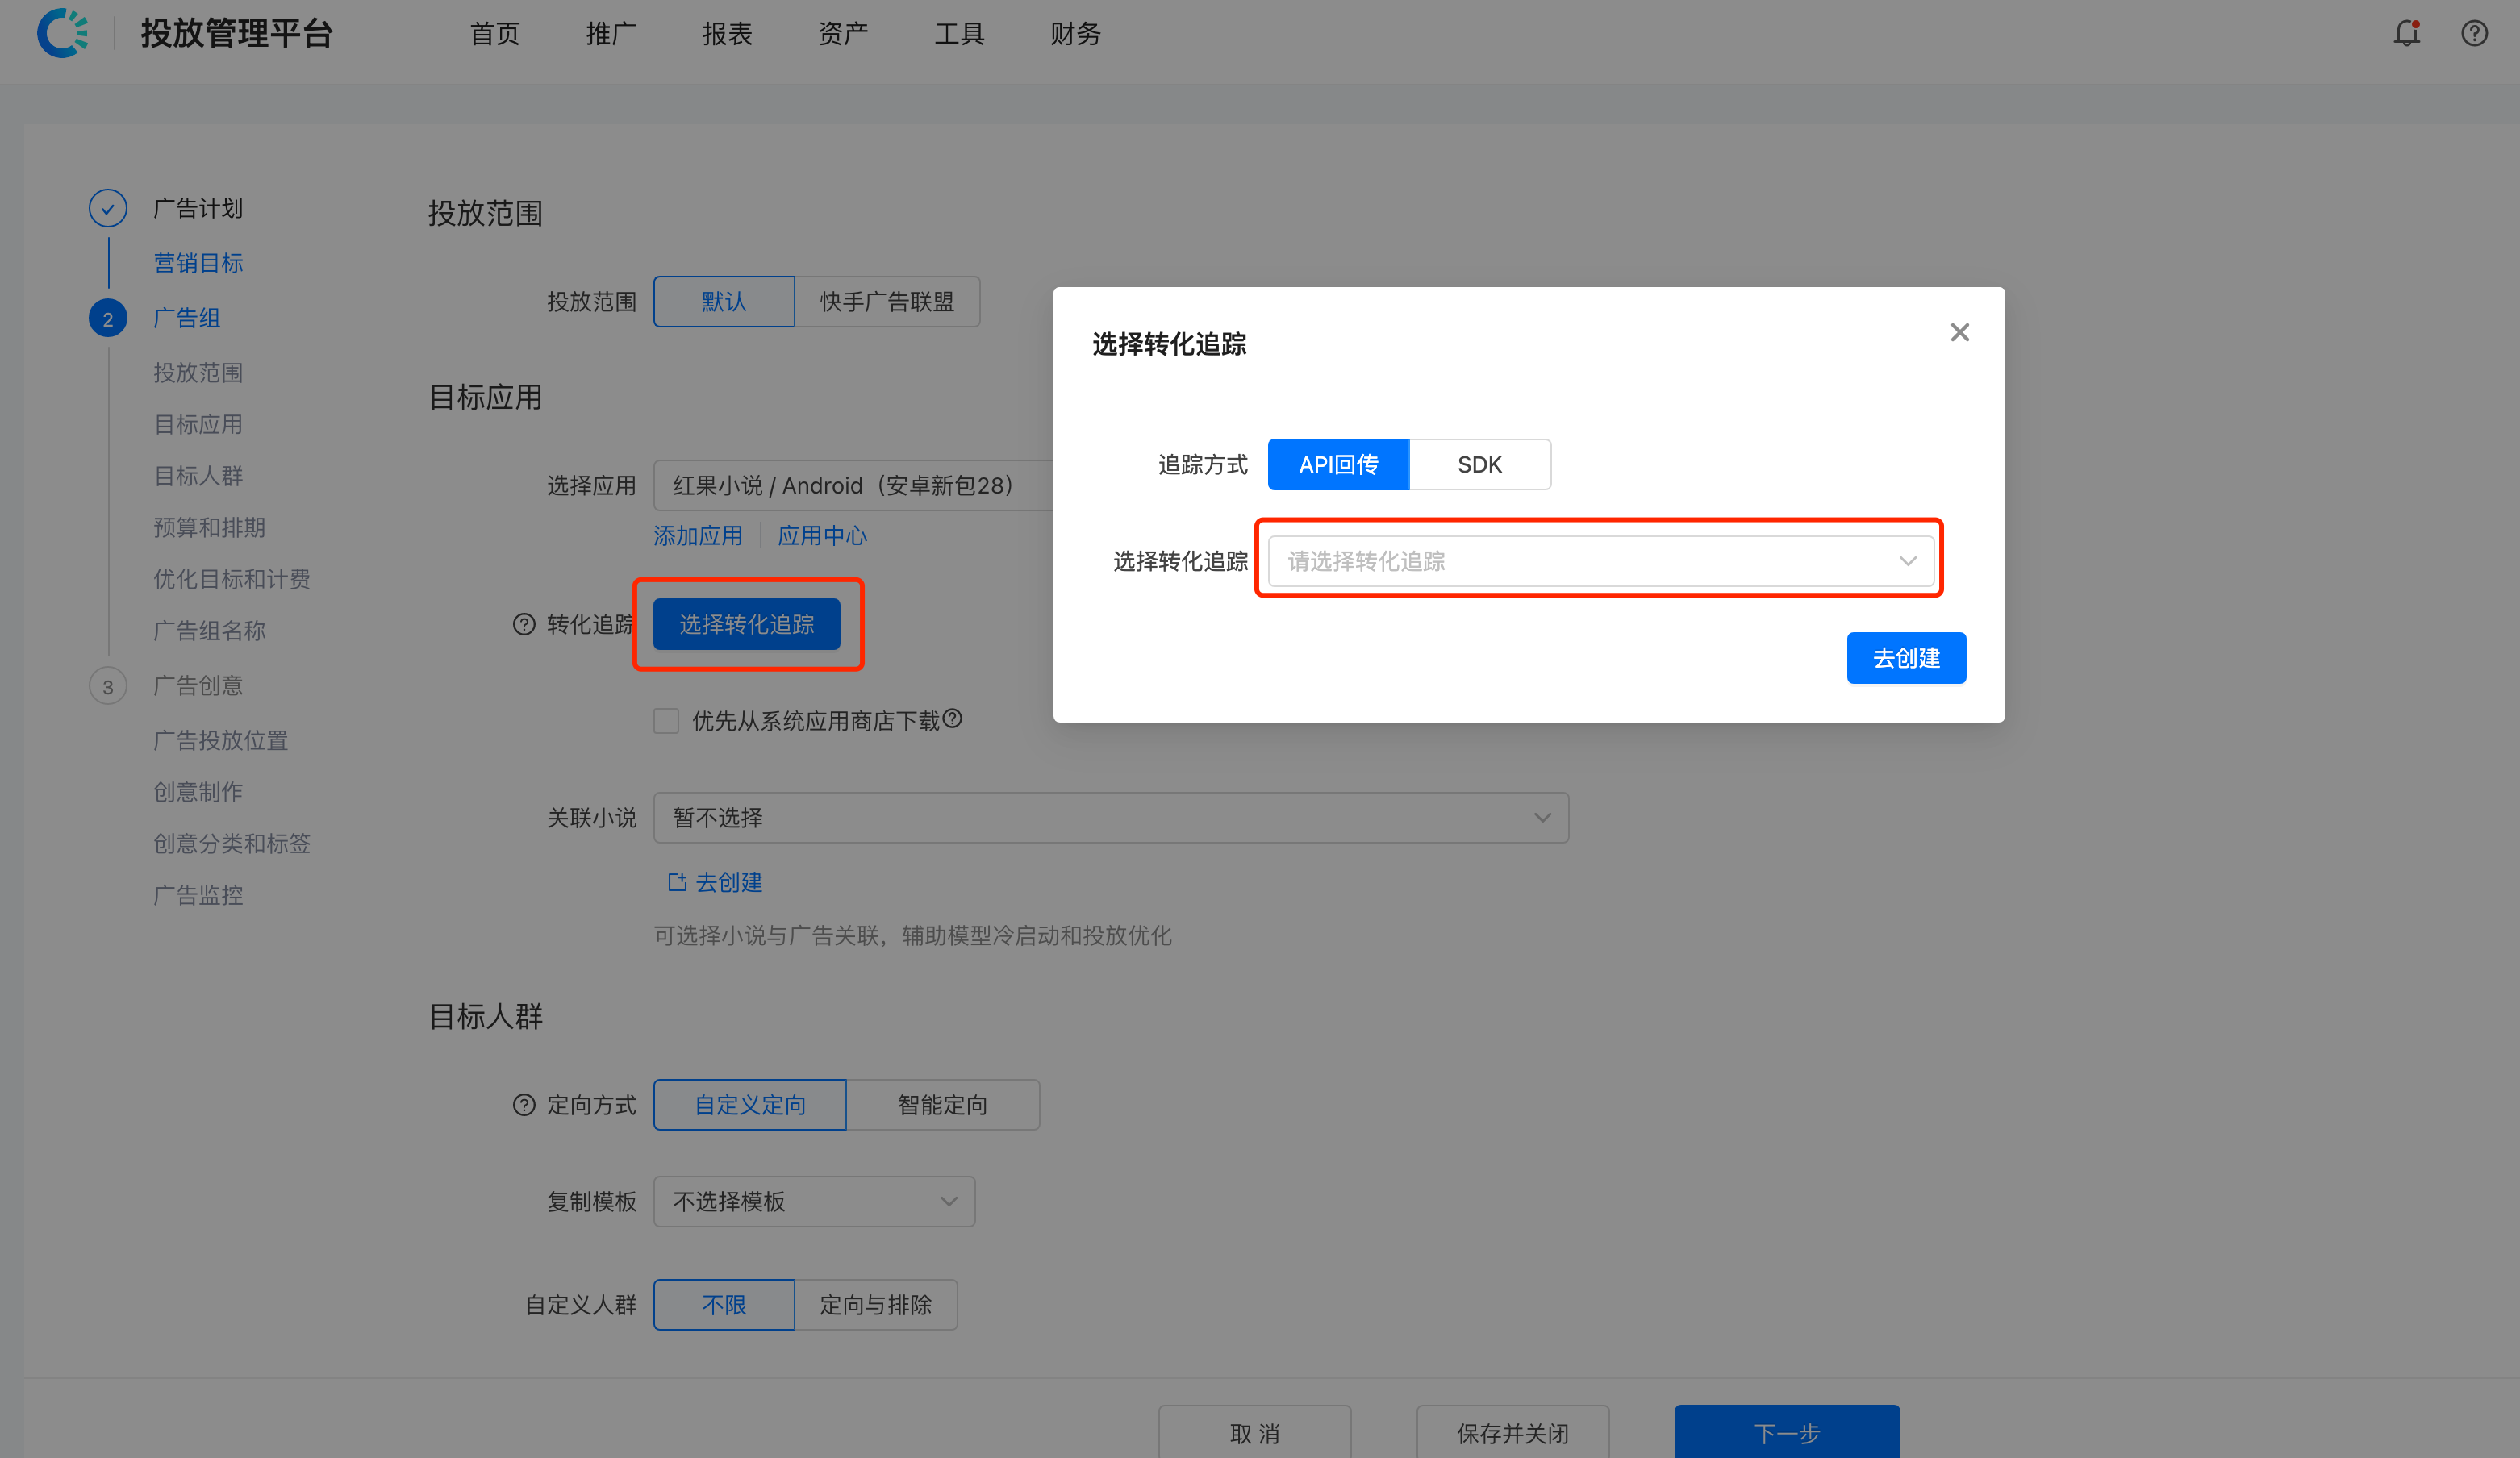Click the 转化追踪 help icon

[524, 624]
